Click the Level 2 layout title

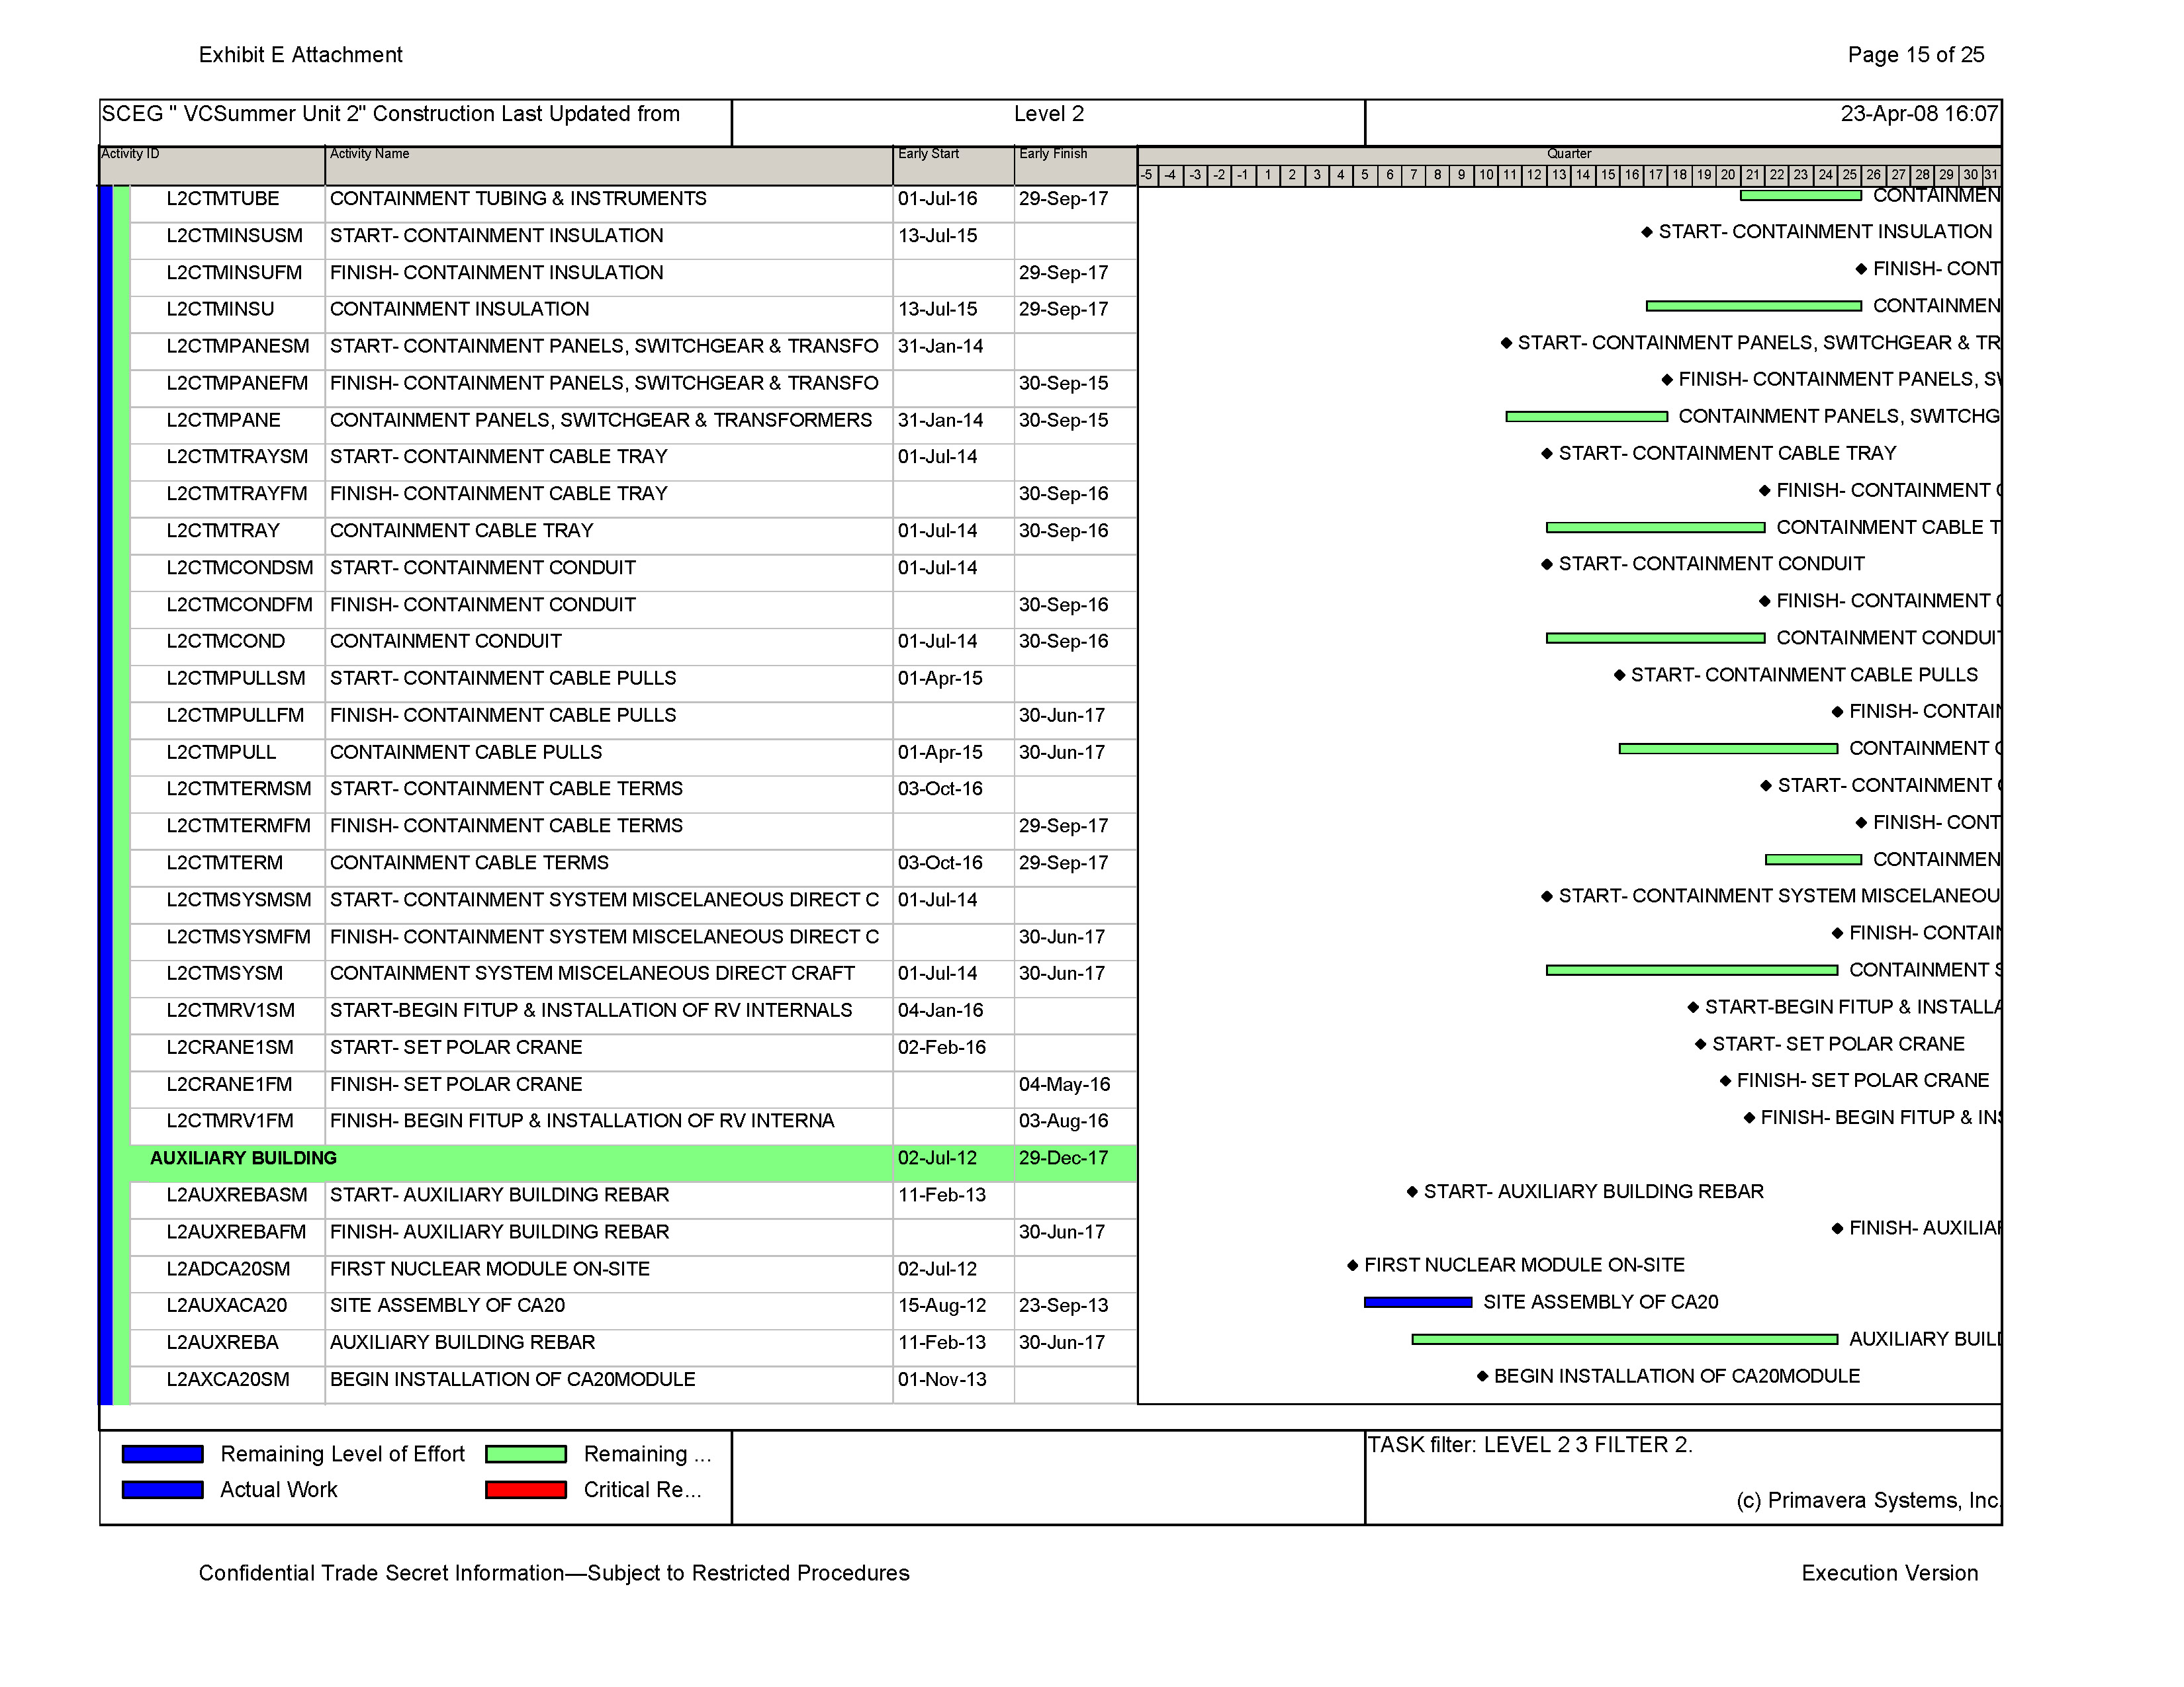pyautogui.click(x=1049, y=115)
